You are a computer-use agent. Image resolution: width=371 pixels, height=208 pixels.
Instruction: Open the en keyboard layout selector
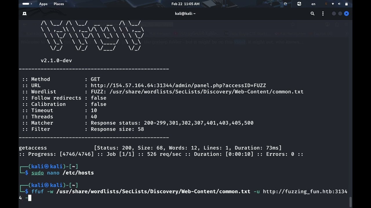pyautogui.click(x=313, y=4)
